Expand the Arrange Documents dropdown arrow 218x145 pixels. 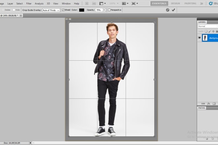[x=127, y=4]
